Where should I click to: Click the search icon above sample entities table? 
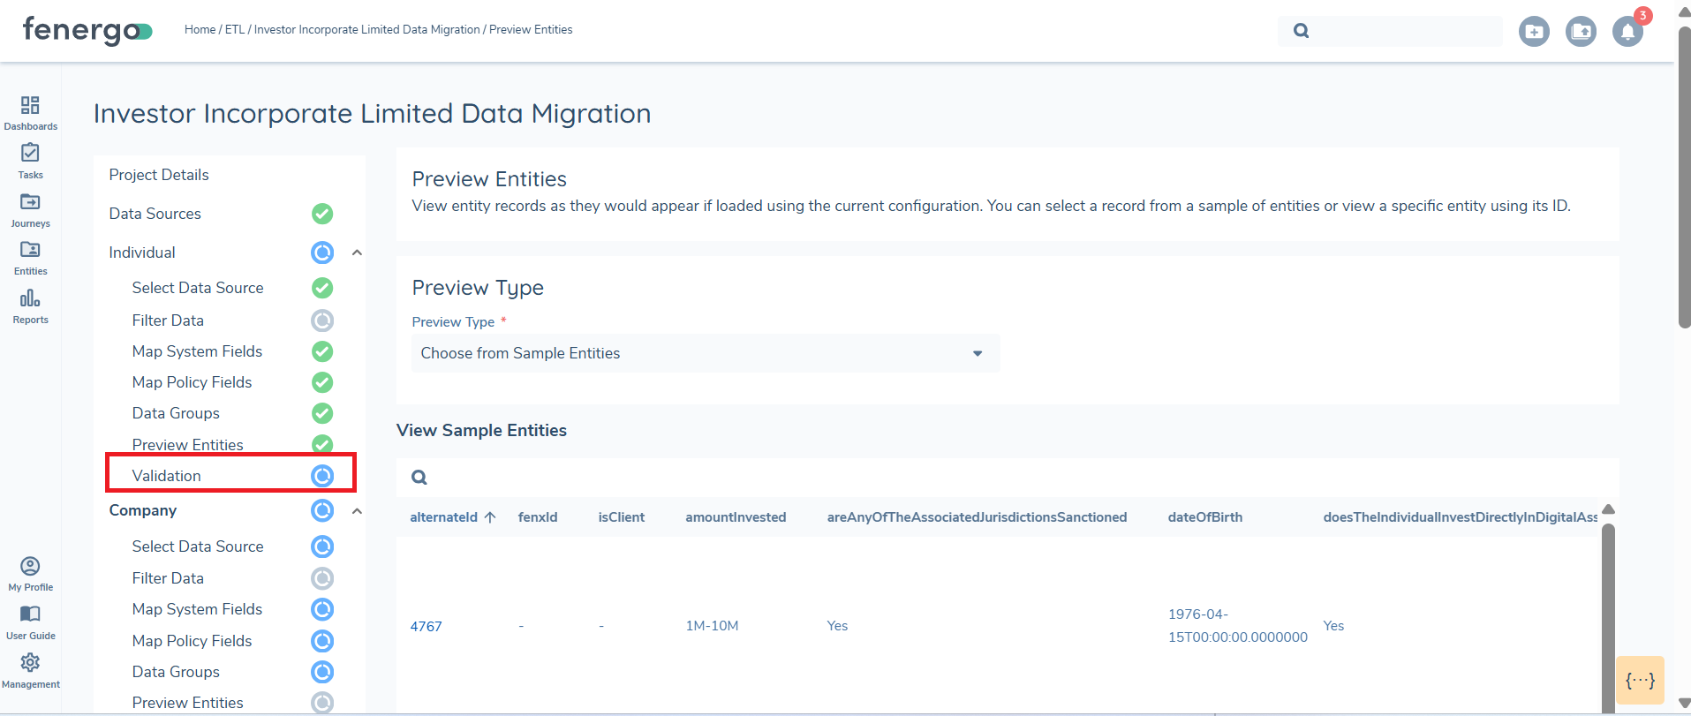coord(419,478)
